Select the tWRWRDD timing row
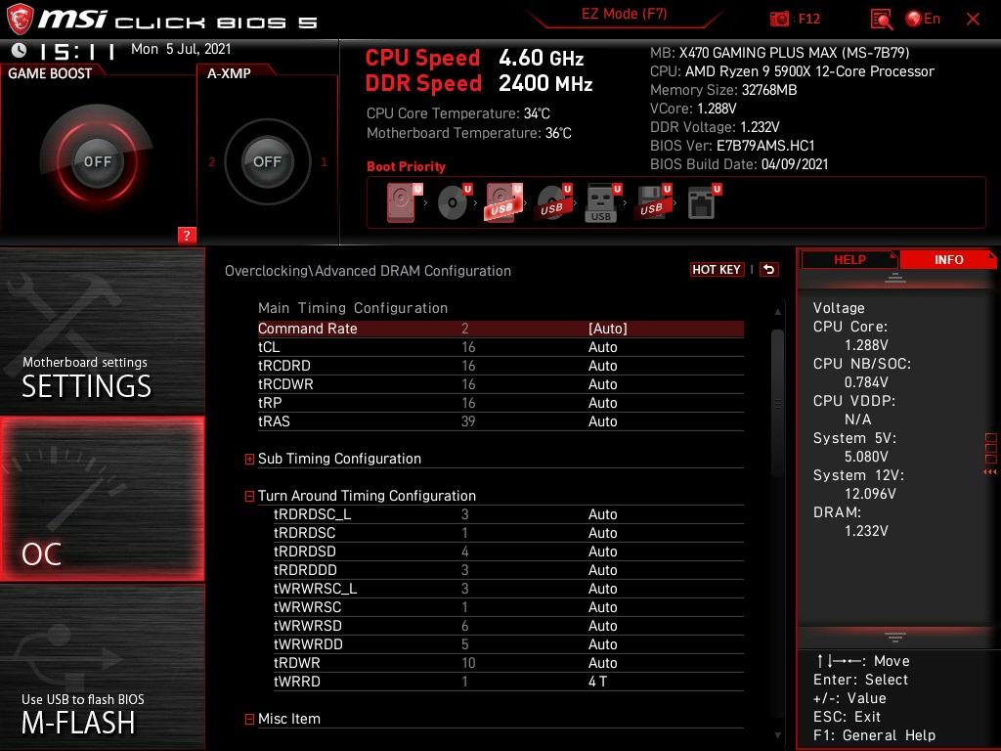Viewport: 1001px width, 751px height. pos(508,643)
